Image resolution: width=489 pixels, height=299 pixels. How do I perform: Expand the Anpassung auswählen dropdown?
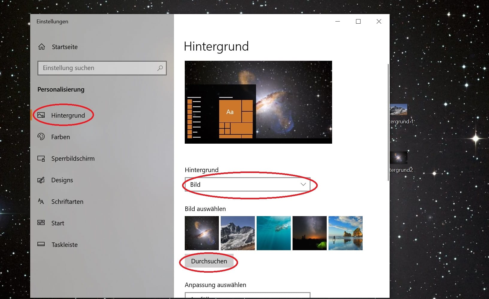[247, 295]
